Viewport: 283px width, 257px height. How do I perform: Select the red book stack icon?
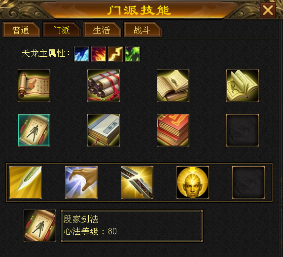click(173, 130)
